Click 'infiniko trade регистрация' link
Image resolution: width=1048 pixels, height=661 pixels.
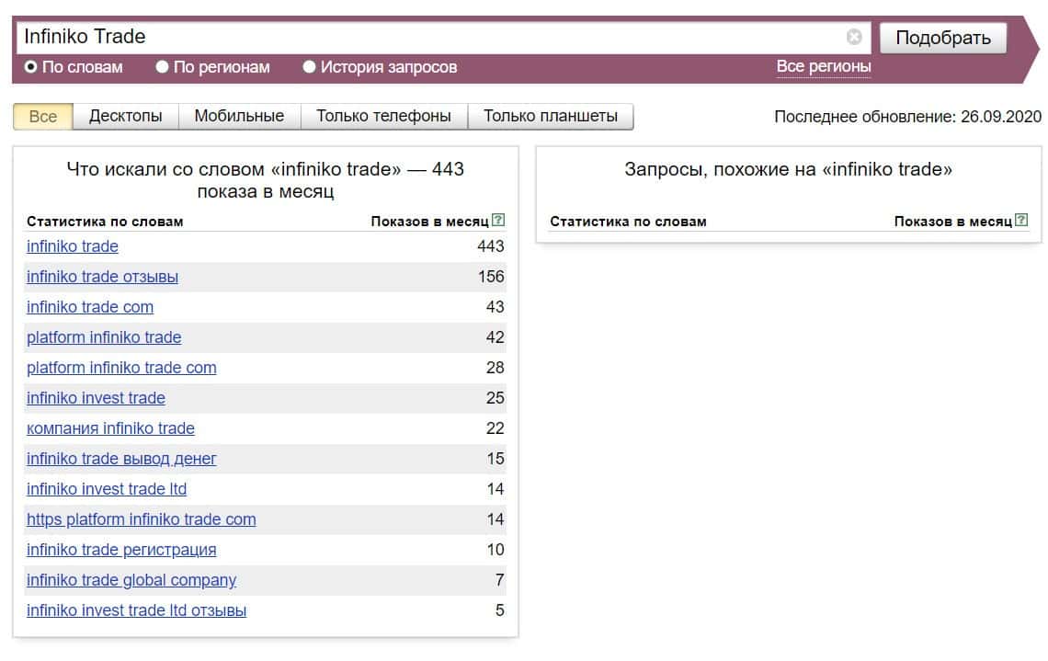pyautogui.click(x=121, y=550)
